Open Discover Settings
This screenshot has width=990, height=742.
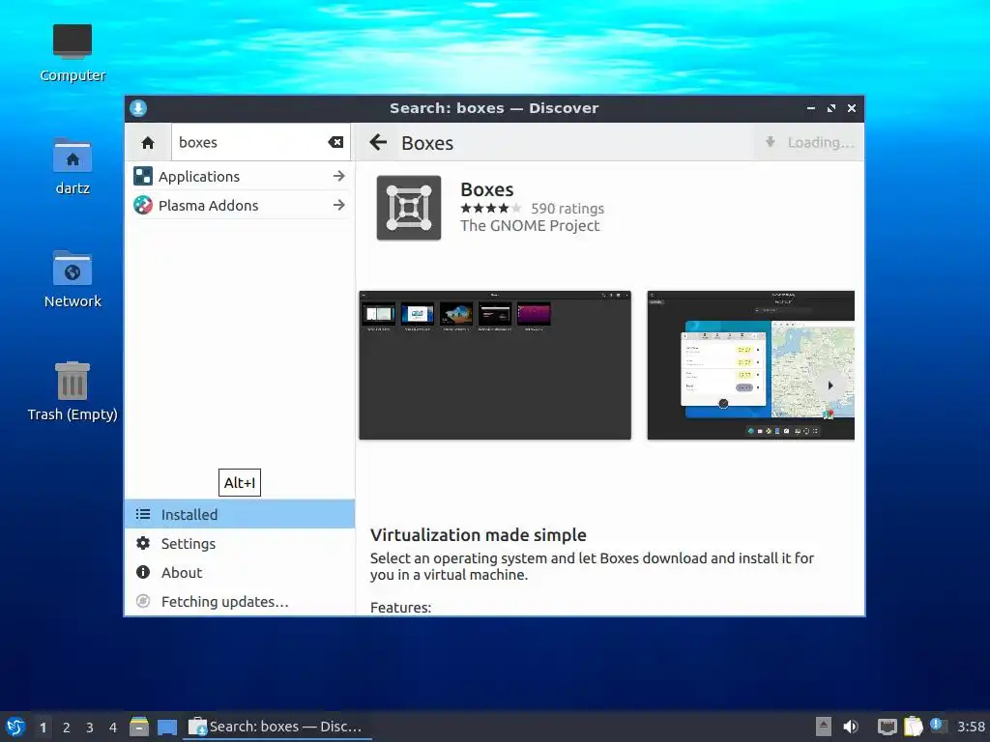(240, 543)
